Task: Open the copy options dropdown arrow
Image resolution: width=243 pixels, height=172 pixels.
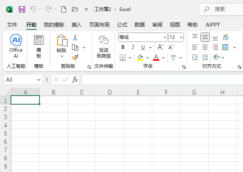Action: click(x=84, y=47)
